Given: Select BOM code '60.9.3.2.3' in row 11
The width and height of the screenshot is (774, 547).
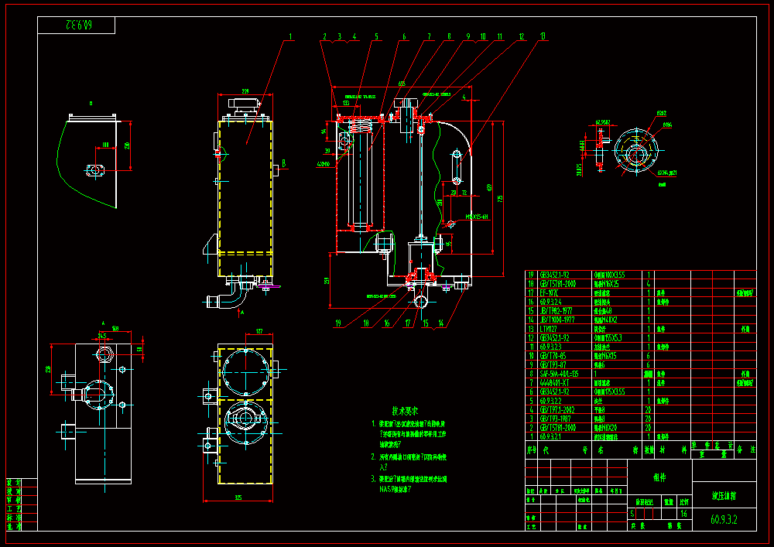Looking at the screenshot, I should [551, 347].
